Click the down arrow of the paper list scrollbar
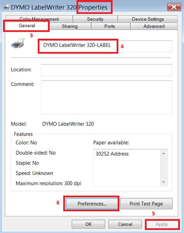 click(x=164, y=182)
